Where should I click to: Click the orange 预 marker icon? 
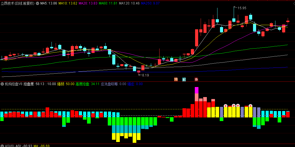[x=176, y=79]
